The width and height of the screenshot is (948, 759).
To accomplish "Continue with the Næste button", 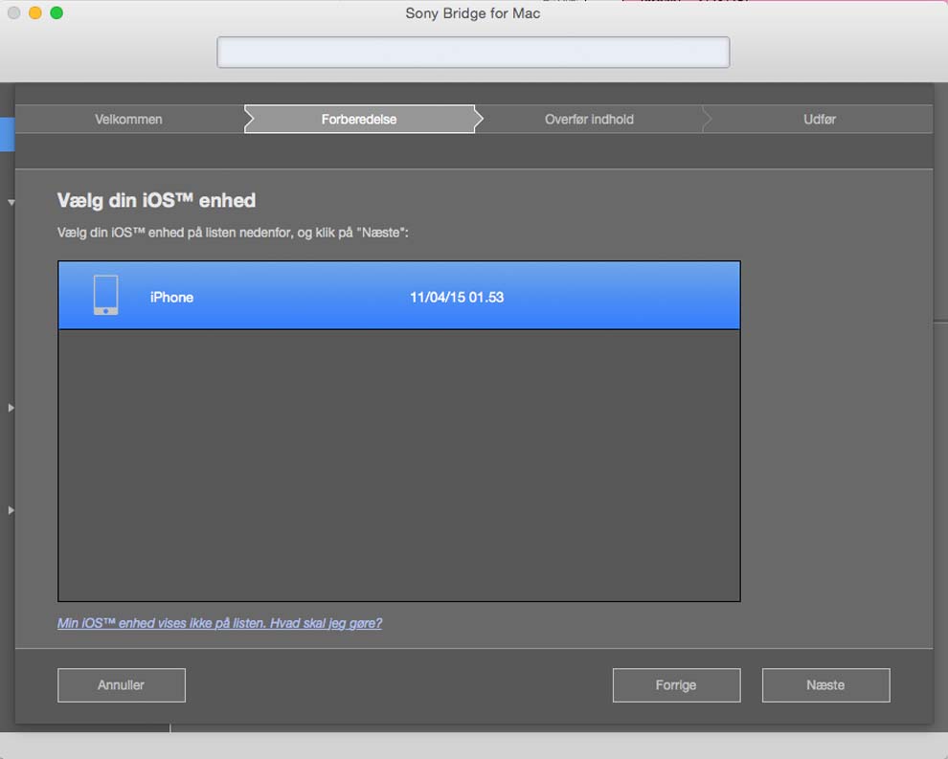I will 825,685.
